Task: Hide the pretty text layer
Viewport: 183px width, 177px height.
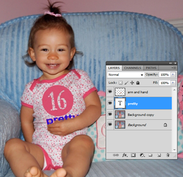Action: 110,103
